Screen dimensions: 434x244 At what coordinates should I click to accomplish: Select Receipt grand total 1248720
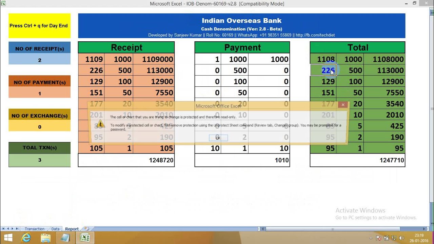coord(126,160)
